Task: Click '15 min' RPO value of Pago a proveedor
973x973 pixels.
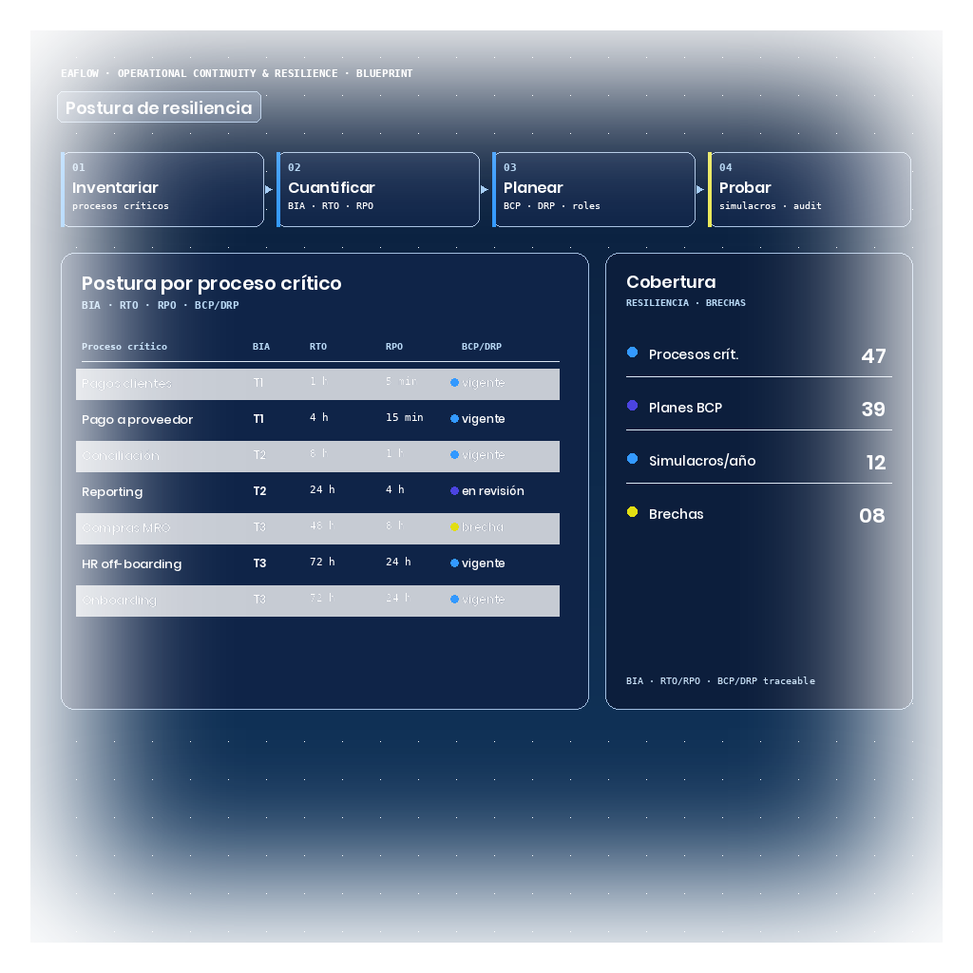Action: [405, 418]
